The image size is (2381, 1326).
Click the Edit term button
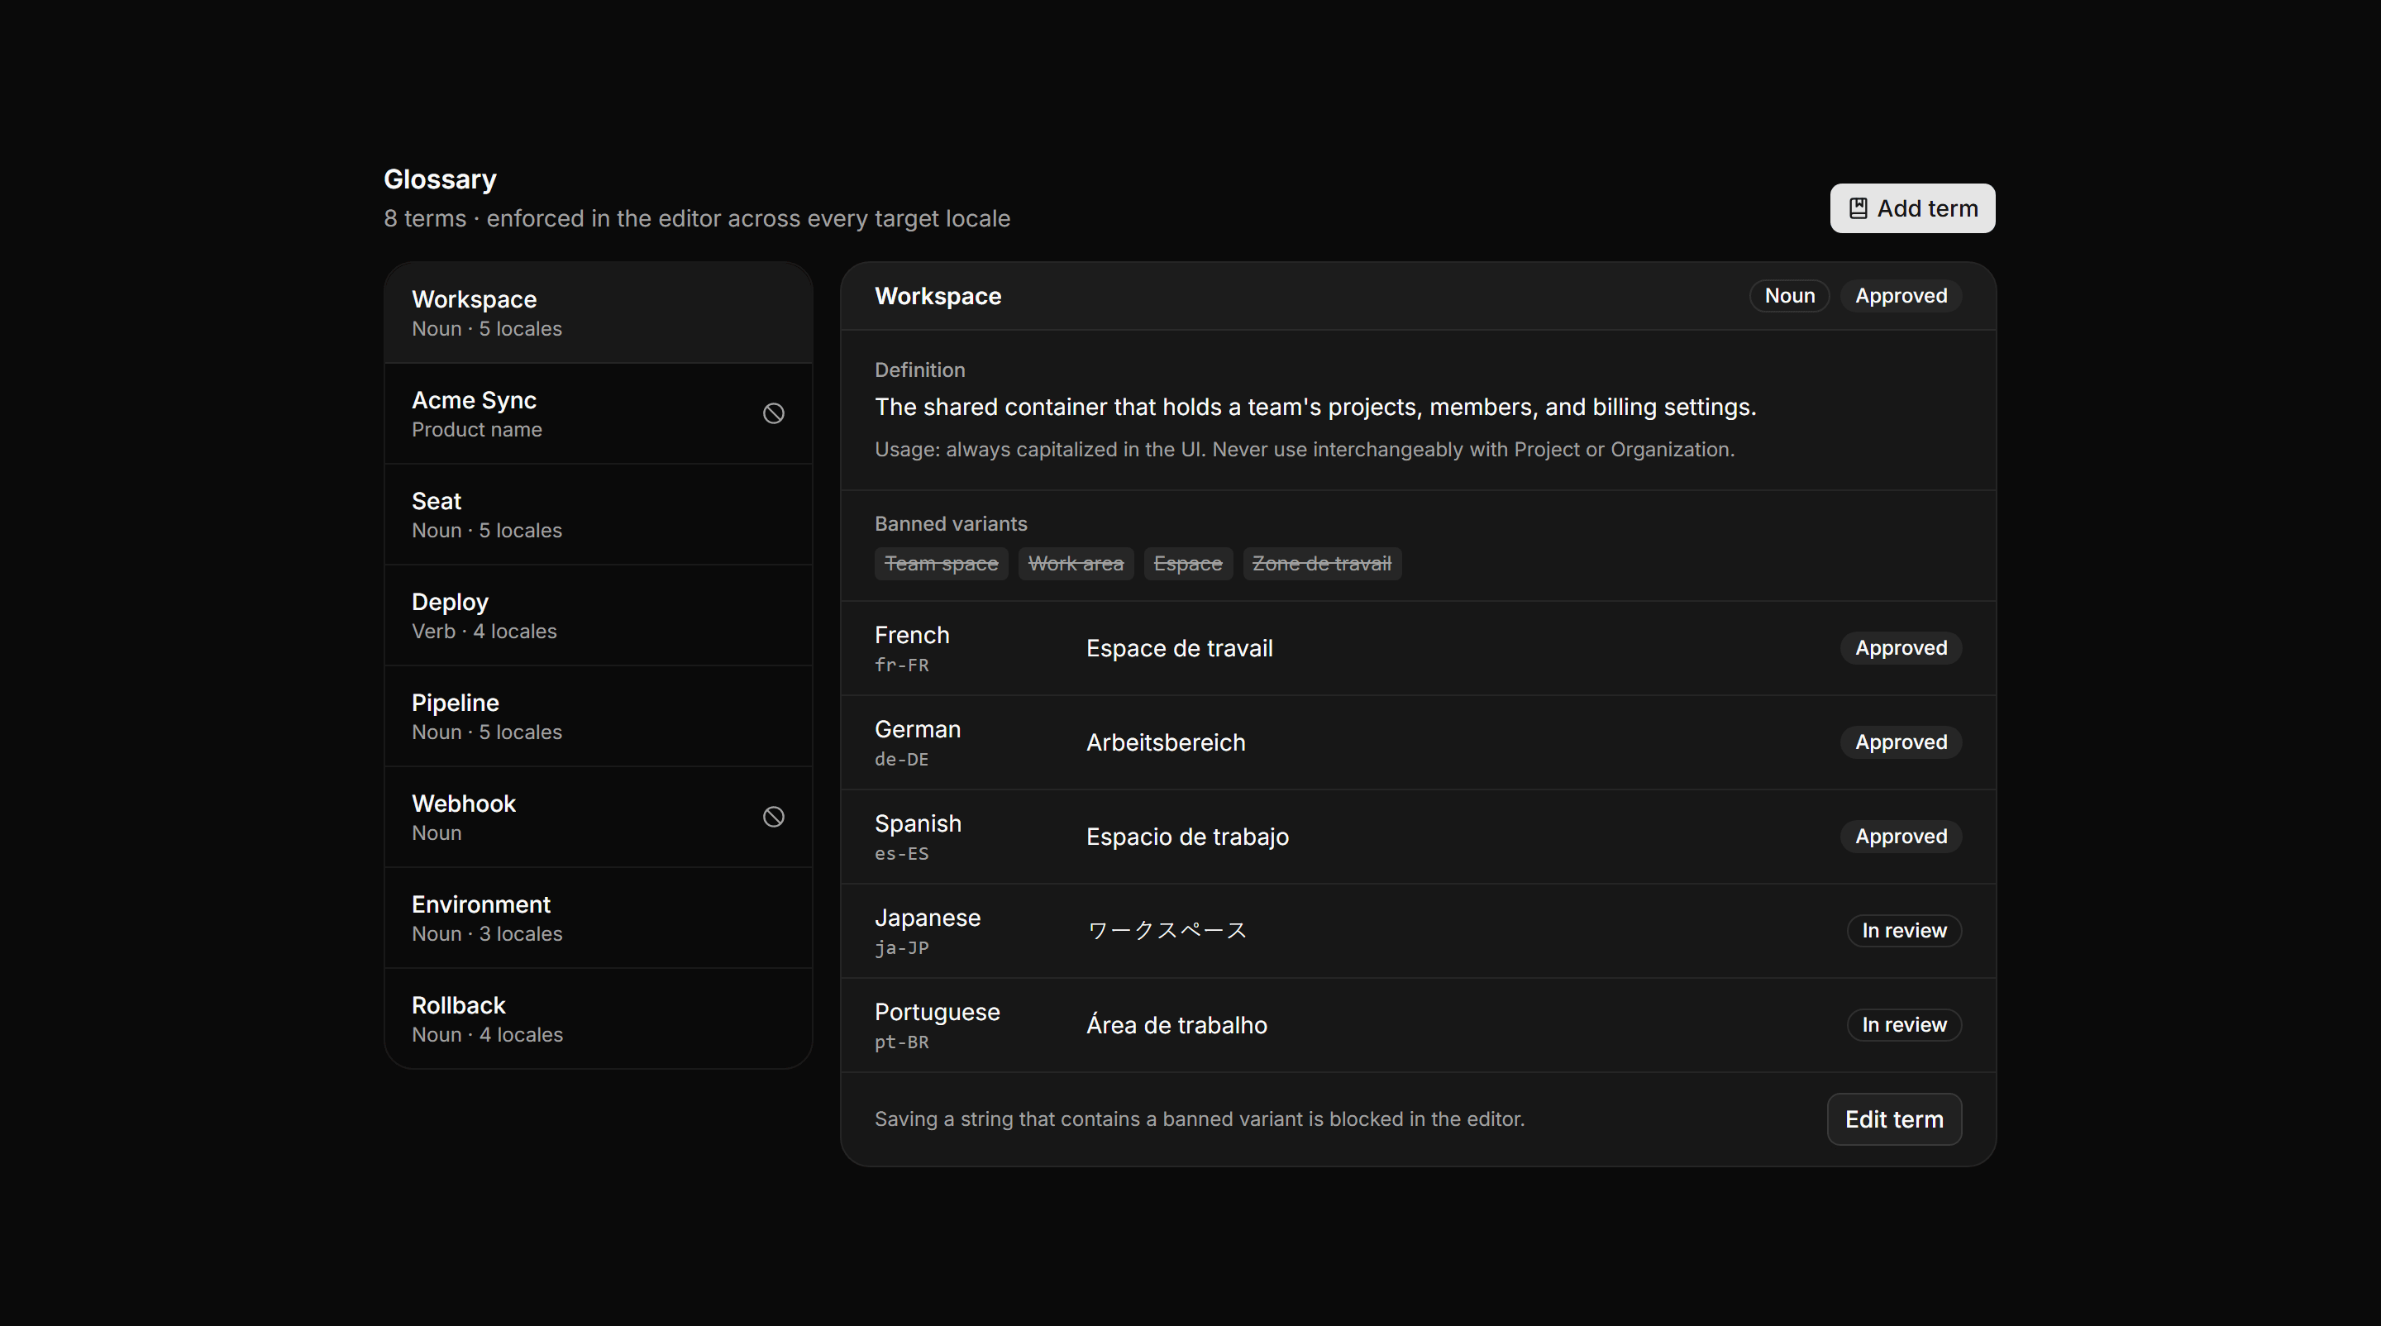(1894, 1119)
